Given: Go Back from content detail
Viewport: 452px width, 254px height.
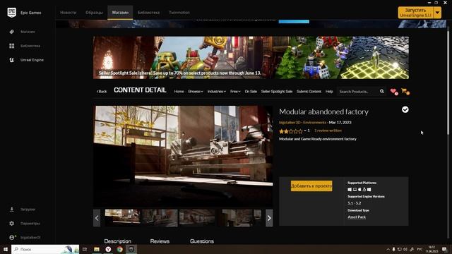Looking at the screenshot, I should pyautogui.click(x=102, y=91).
